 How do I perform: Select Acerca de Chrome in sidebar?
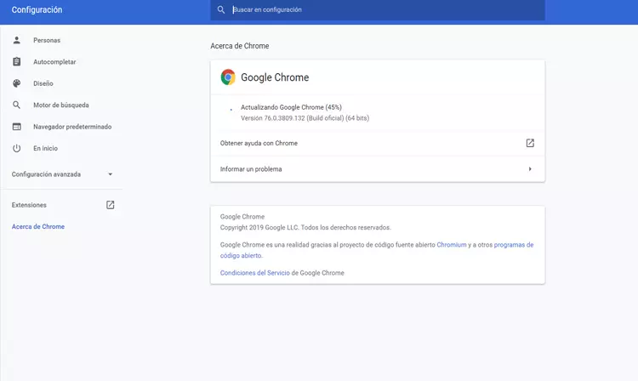(x=37, y=227)
